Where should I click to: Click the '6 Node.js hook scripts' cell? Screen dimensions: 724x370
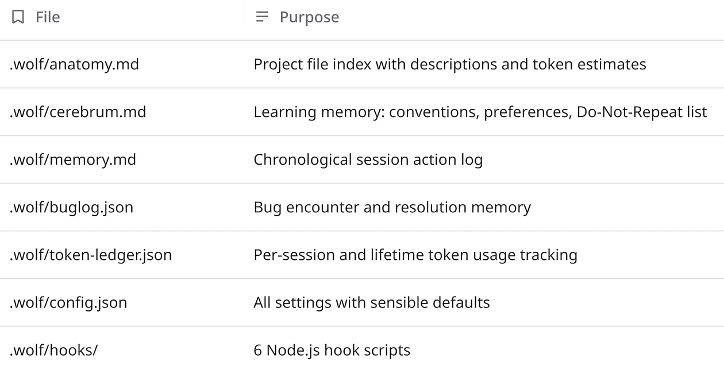point(332,350)
